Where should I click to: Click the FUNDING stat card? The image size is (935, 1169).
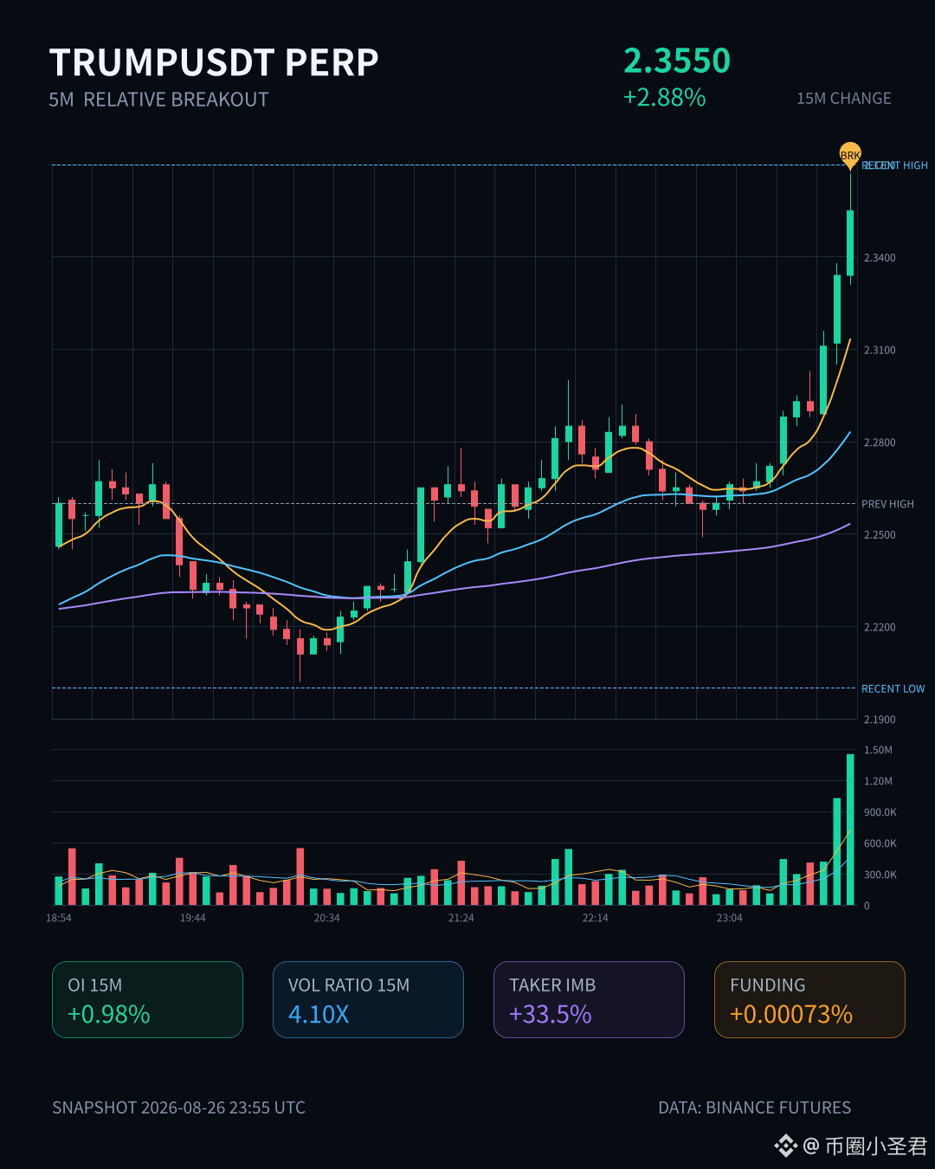(x=809, y=999)
